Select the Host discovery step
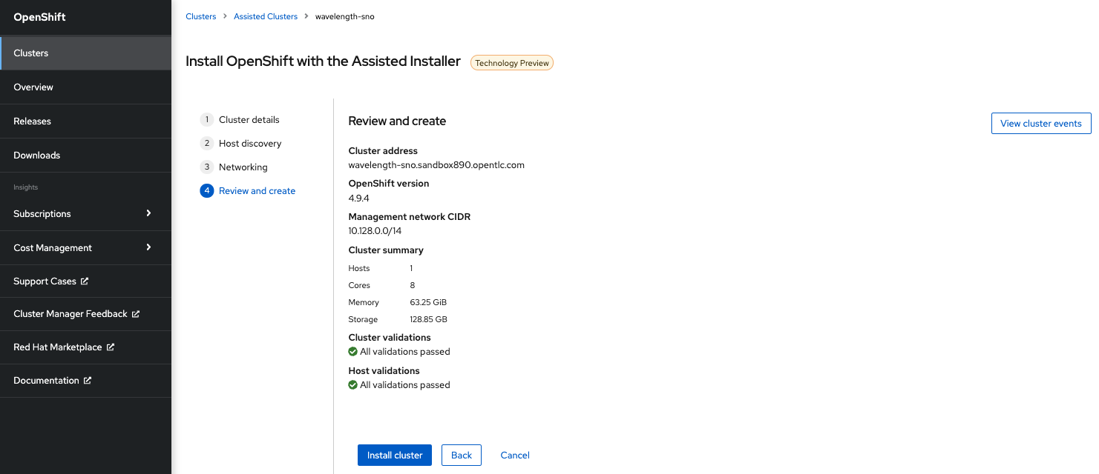1099x474 pixels. click(250, 143)
